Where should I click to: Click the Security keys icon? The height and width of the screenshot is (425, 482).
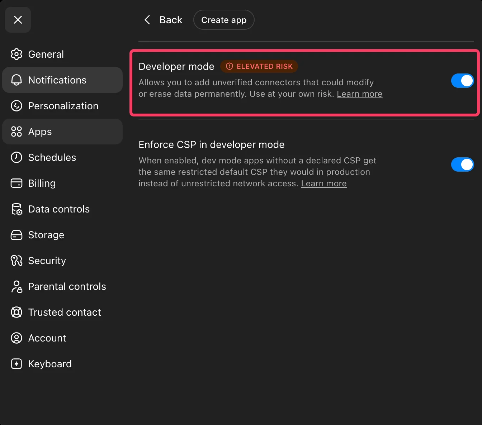(x=16, y=261)
